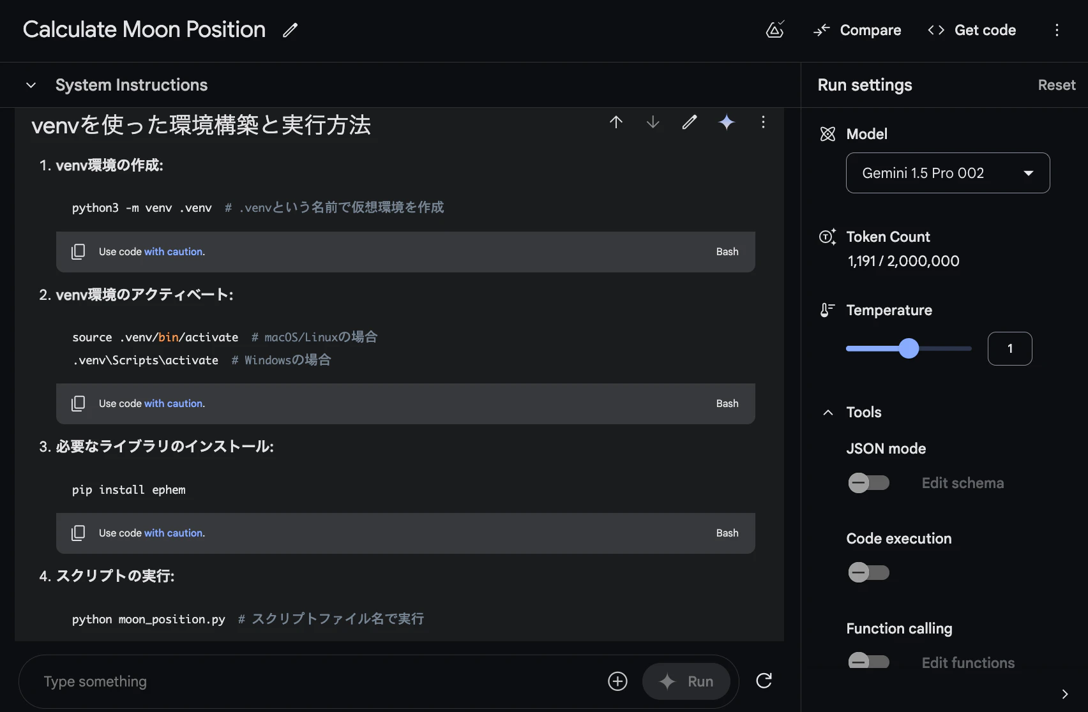Click the Model icon
Screen dimensions: 1088x712
(x=827, y=134)
